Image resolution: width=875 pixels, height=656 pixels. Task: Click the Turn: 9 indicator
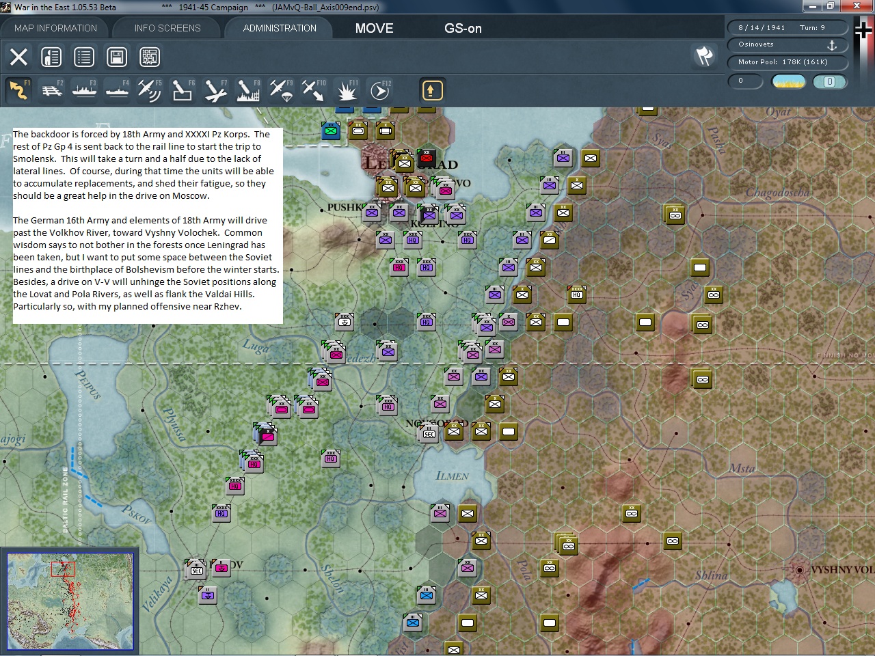[812, 27]
